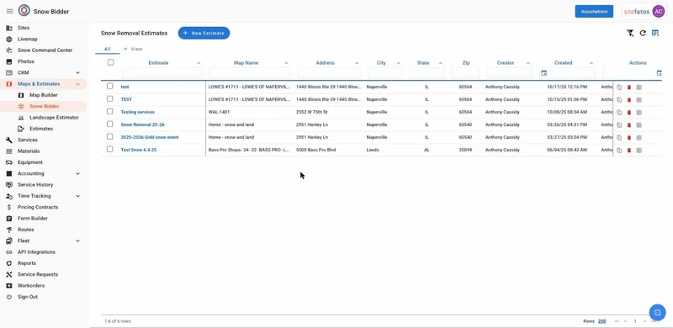Open the 'Test Snow 6.4.25' estimate link
The width and height of the screenshot is (673, 328).
click(x=139, y=151)
